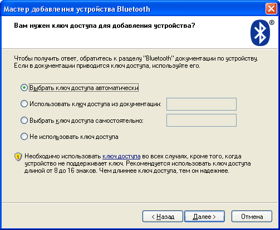This screenshot has height=230, width=280.
Task: Click the bold heading about needing a passkey
Action: (x=105, y=26)
